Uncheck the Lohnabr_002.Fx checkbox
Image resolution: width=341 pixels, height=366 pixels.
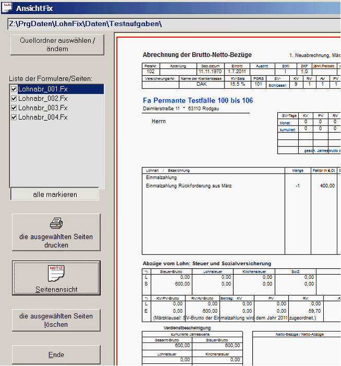14,98
